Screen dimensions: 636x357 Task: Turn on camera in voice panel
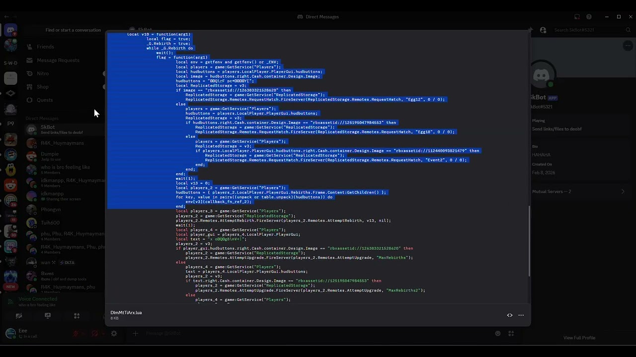[19, 316]
